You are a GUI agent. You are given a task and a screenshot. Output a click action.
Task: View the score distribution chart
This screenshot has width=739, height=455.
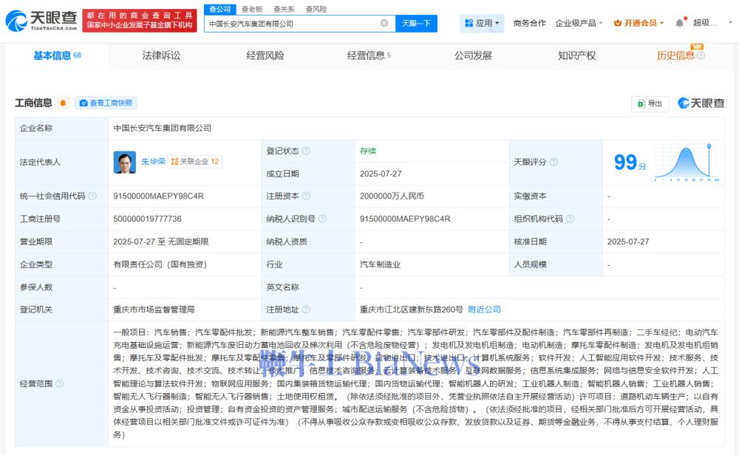(687, 162)
